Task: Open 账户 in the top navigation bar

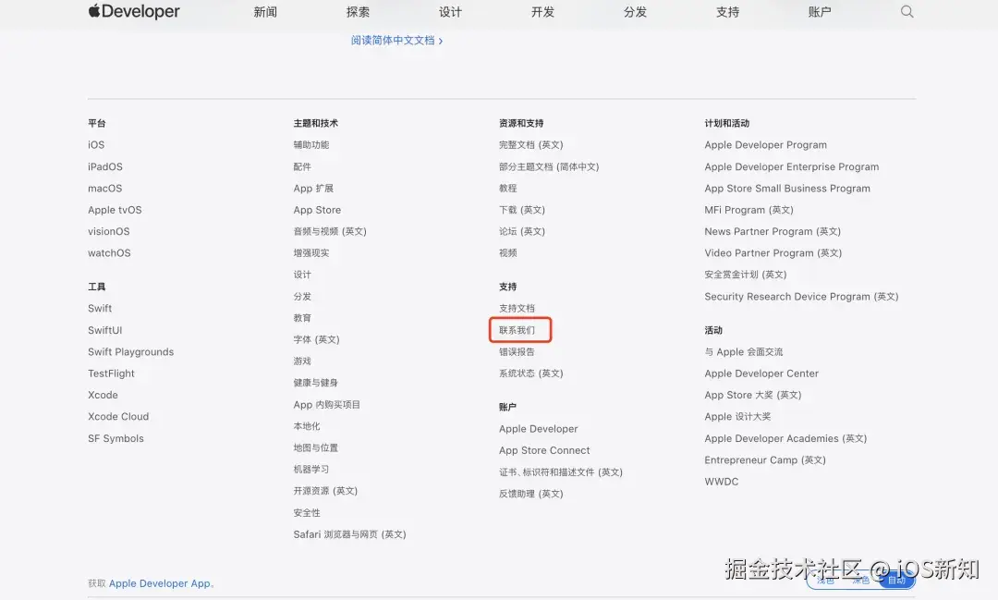Action: click(x=820, y=12)
